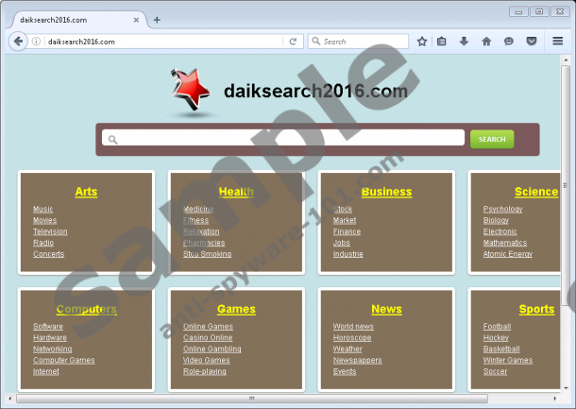Screen dimensions: 576x409
Task: Reload the page with the refresh icon
Action: pos(294,42)
